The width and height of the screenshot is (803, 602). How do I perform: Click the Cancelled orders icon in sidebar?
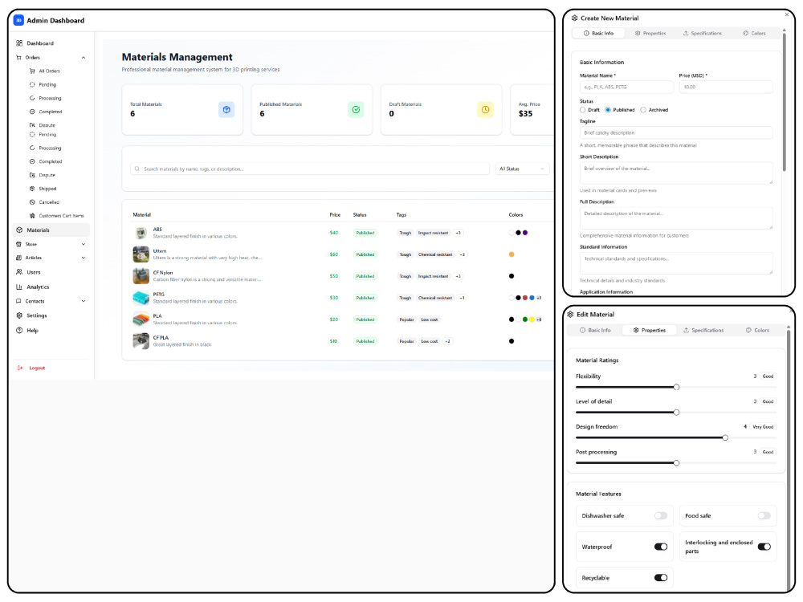click(x=32, y=202)
